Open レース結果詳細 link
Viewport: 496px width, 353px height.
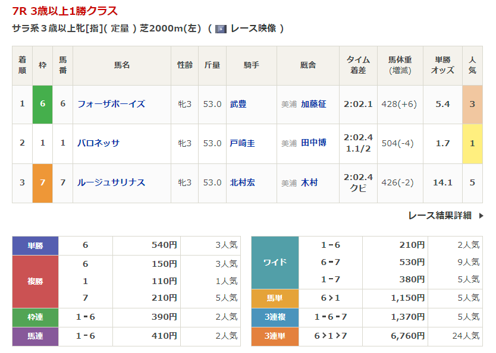pyautogui.click(x=440, y=216)
